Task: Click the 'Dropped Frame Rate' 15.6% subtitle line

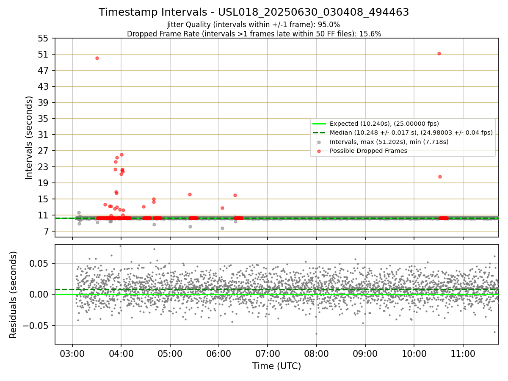Action: pyautogui.click(x=254, y=34)
